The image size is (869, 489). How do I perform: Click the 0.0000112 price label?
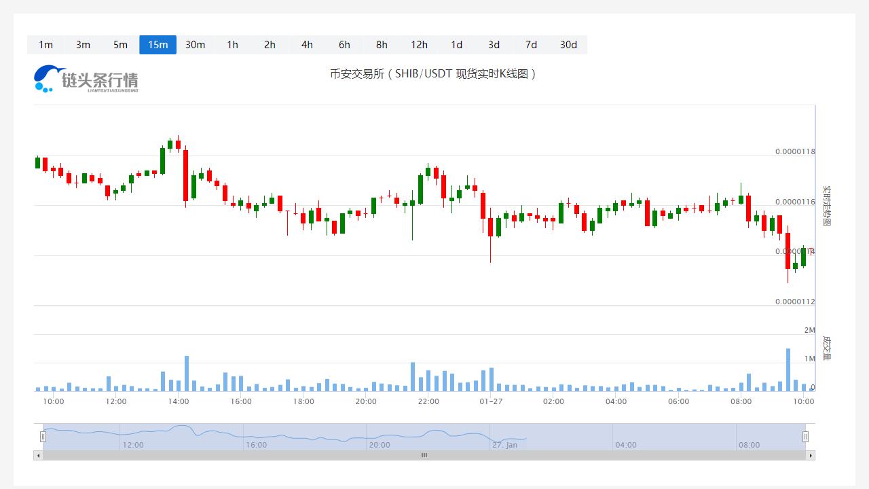point(795,302)
